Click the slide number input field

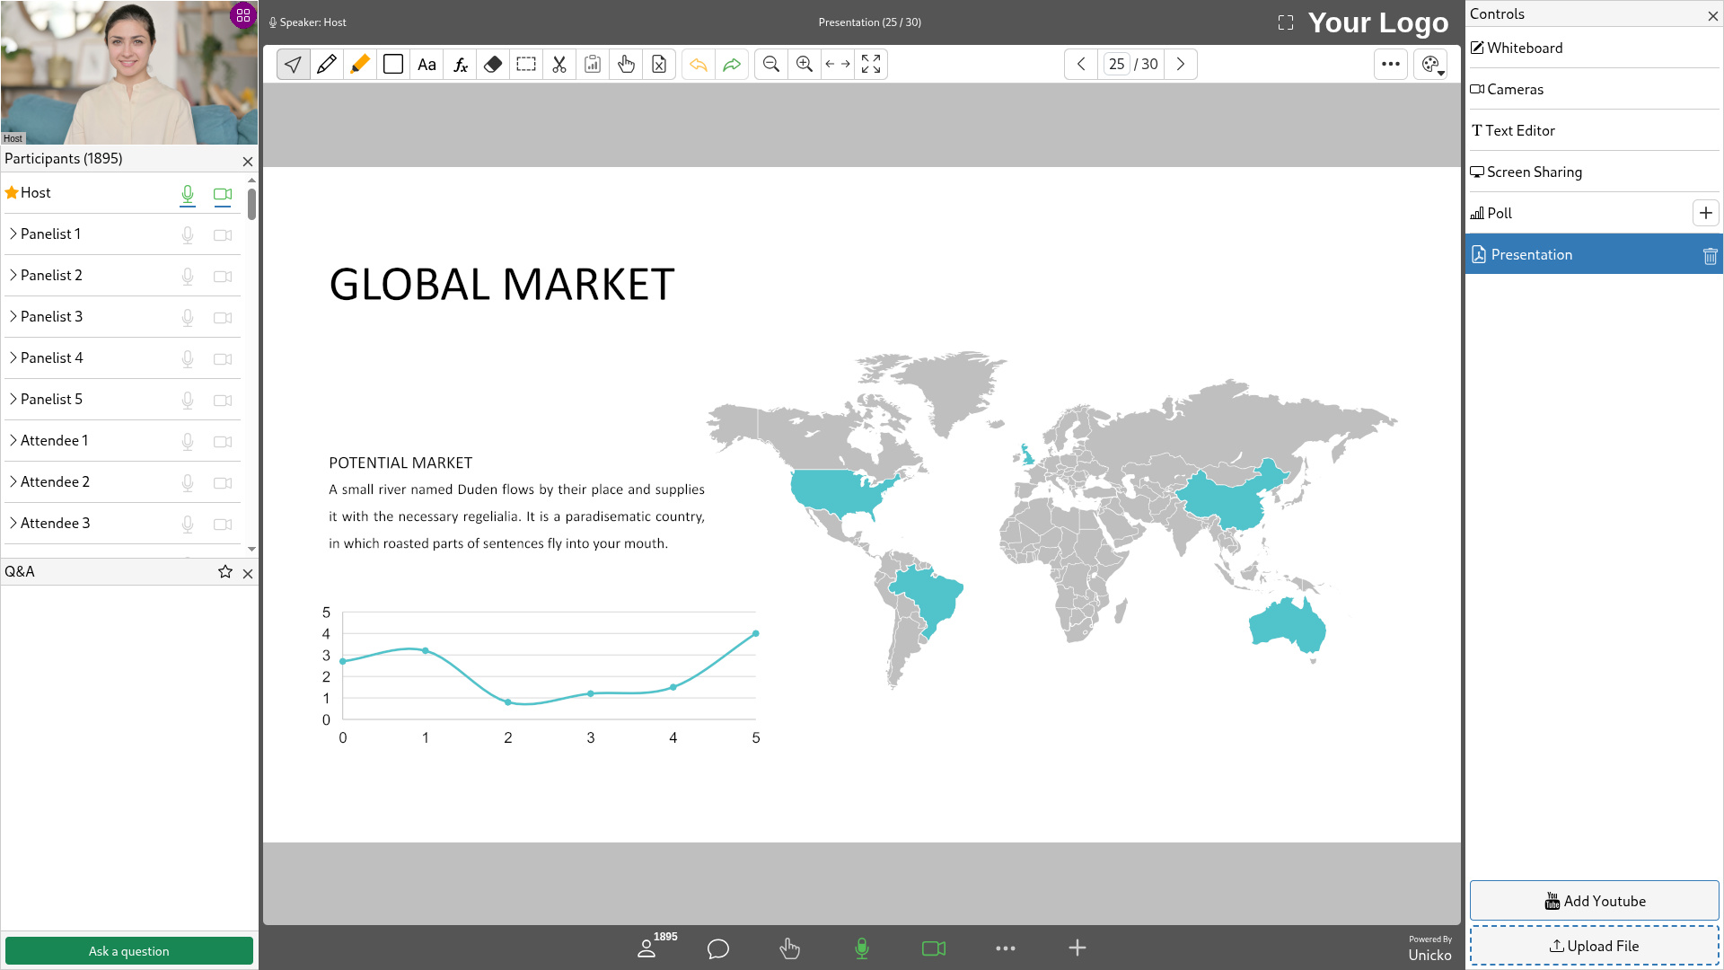click(1116, 64)
